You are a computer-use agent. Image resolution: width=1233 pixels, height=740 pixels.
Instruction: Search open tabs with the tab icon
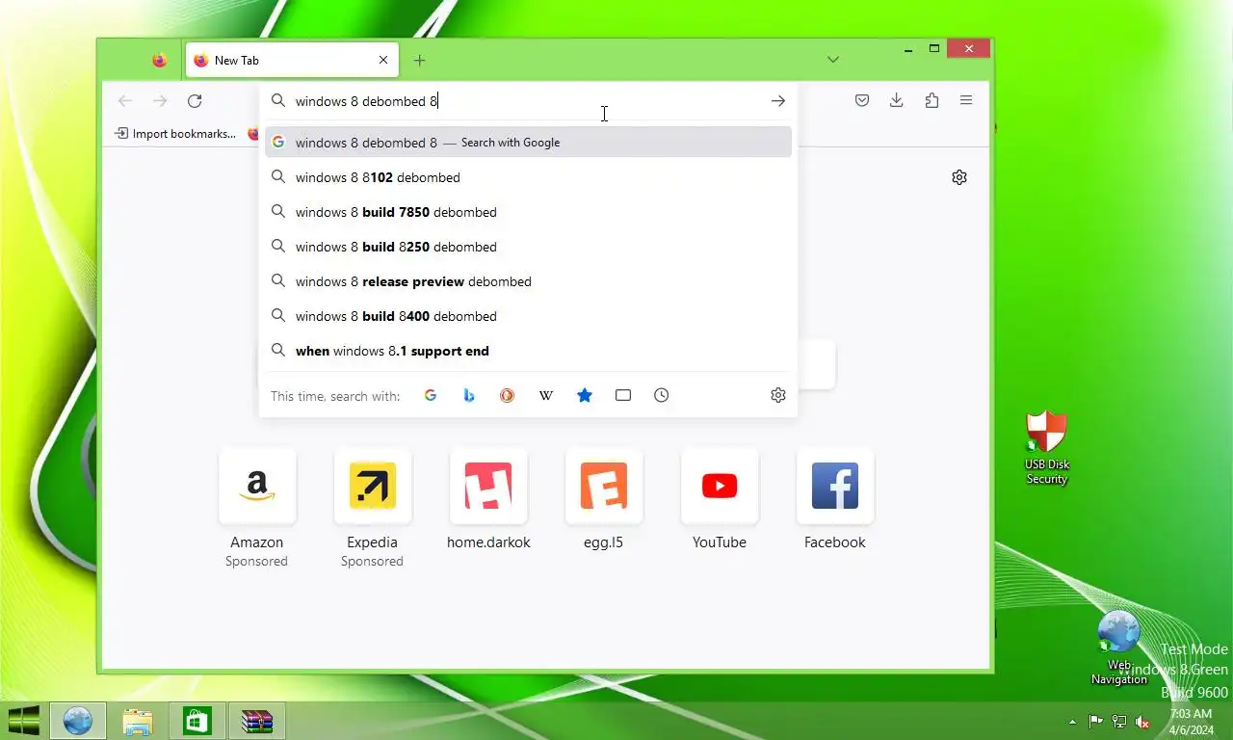623,395
